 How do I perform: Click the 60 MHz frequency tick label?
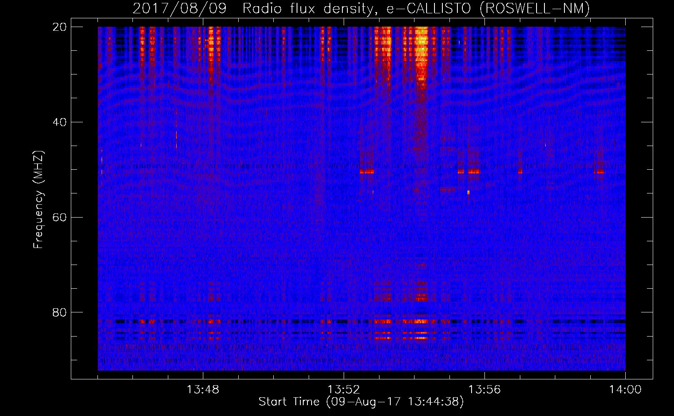click(x=60, y=218)
